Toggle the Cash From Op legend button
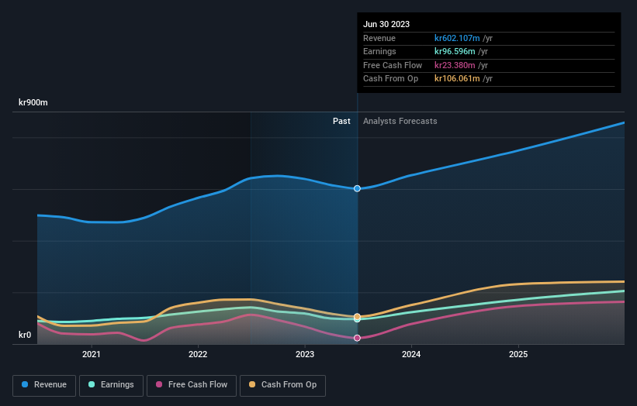 point(282,385)
